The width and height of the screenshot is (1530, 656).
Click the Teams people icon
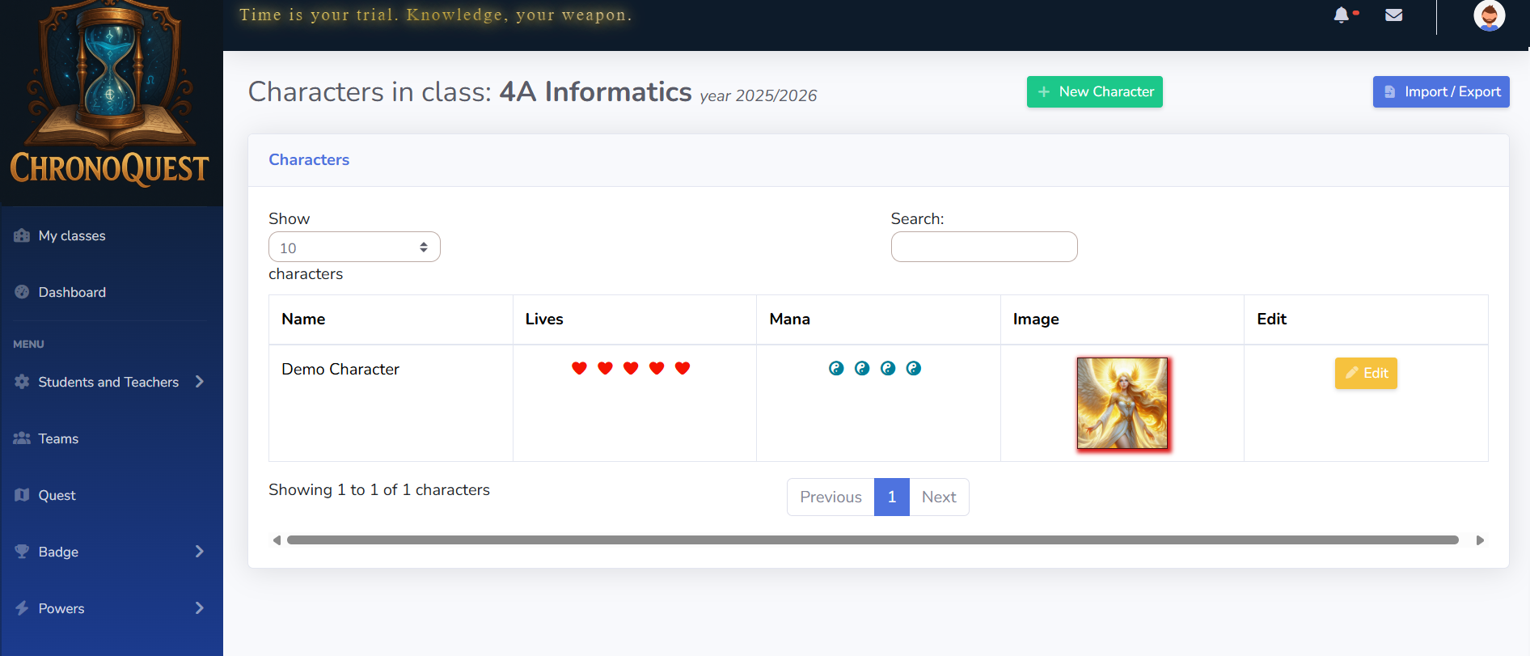click(x=22, y=438)
